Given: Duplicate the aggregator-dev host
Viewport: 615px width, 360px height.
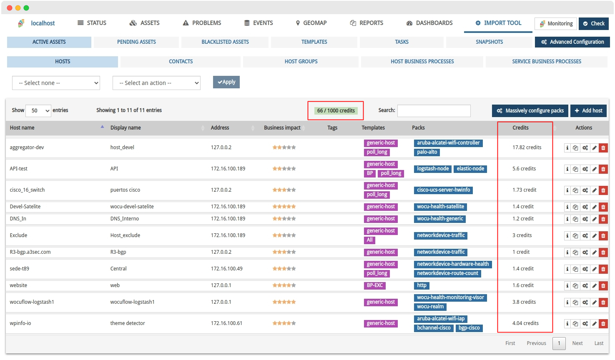Looking at the screenshot, I should coord(575,148).
